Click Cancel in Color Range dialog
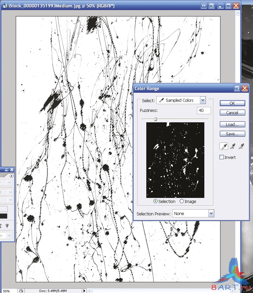 [x=232, y=113]
